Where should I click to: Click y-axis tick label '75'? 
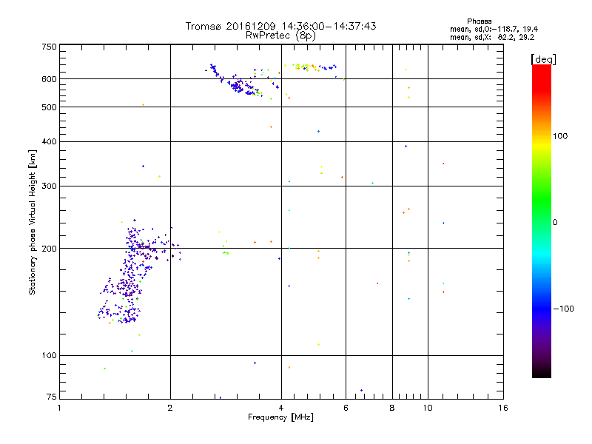(x=52, y=397)
